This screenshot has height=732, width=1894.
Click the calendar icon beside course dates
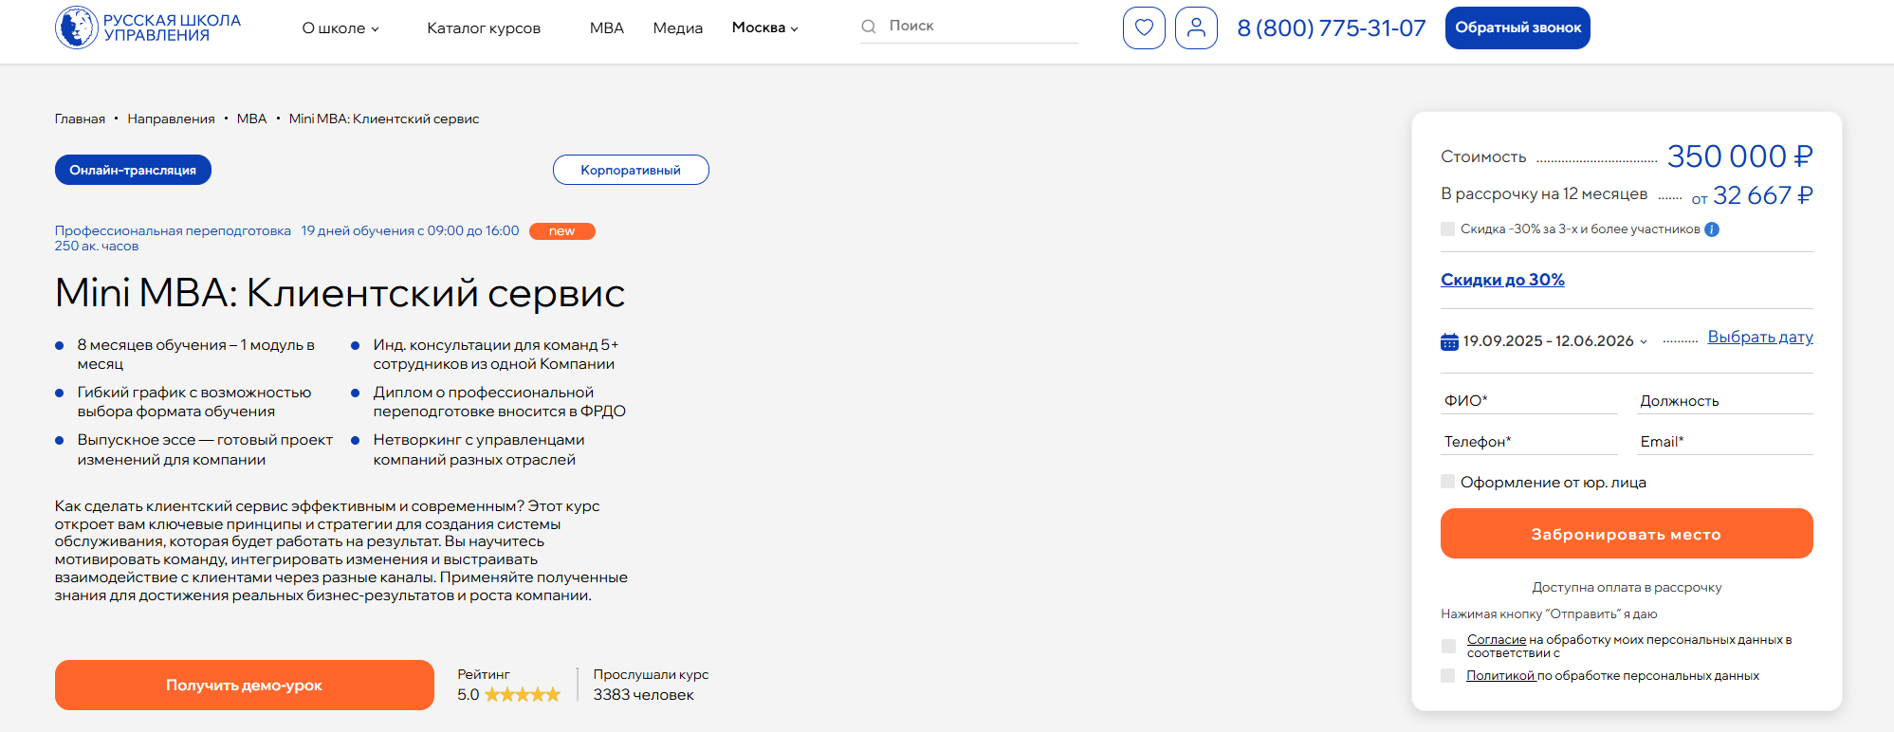(x=1449, y=341)
